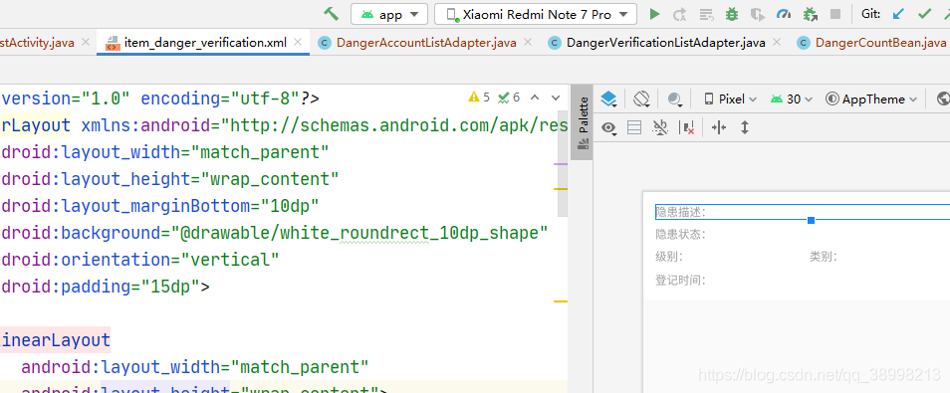The width and height of the screenshot is (950, 393).
Task: Click the blue resize handle on selected view
Action: pos(811,221)
